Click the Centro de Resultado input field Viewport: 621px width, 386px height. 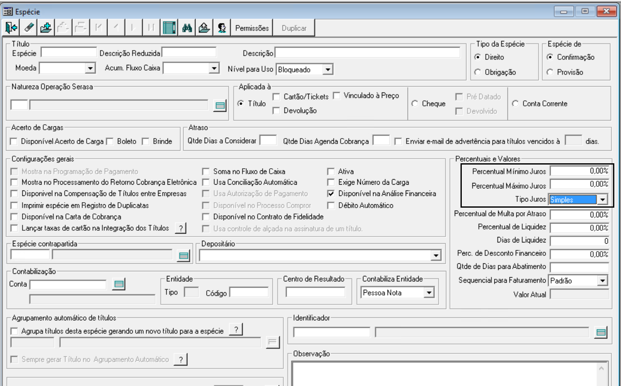[316, 292]
